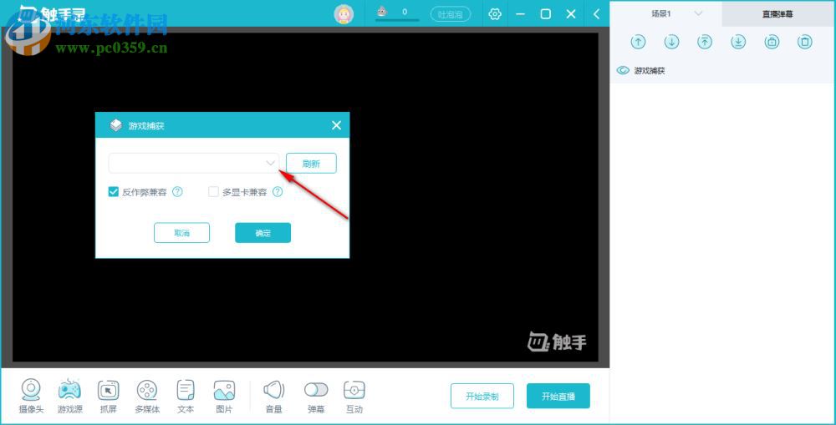Image resolution: width=836 pixels, height=425 pixels.
Task: Click the poop score icon in title bar
Action: (382, 11)
